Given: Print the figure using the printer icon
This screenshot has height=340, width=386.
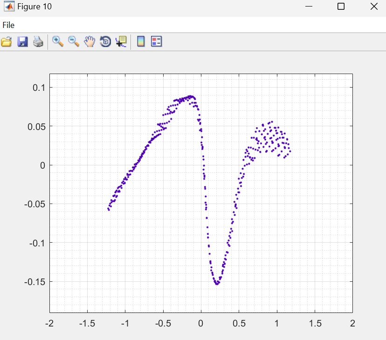Looking at the screenshot, I should [38, 42].
